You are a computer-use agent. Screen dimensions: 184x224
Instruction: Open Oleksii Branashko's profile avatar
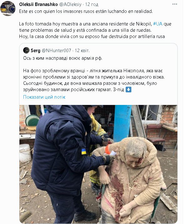(8, 8)
